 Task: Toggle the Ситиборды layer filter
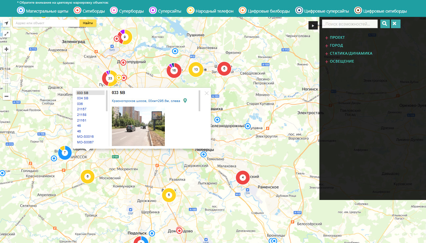(x=78, y=11)
